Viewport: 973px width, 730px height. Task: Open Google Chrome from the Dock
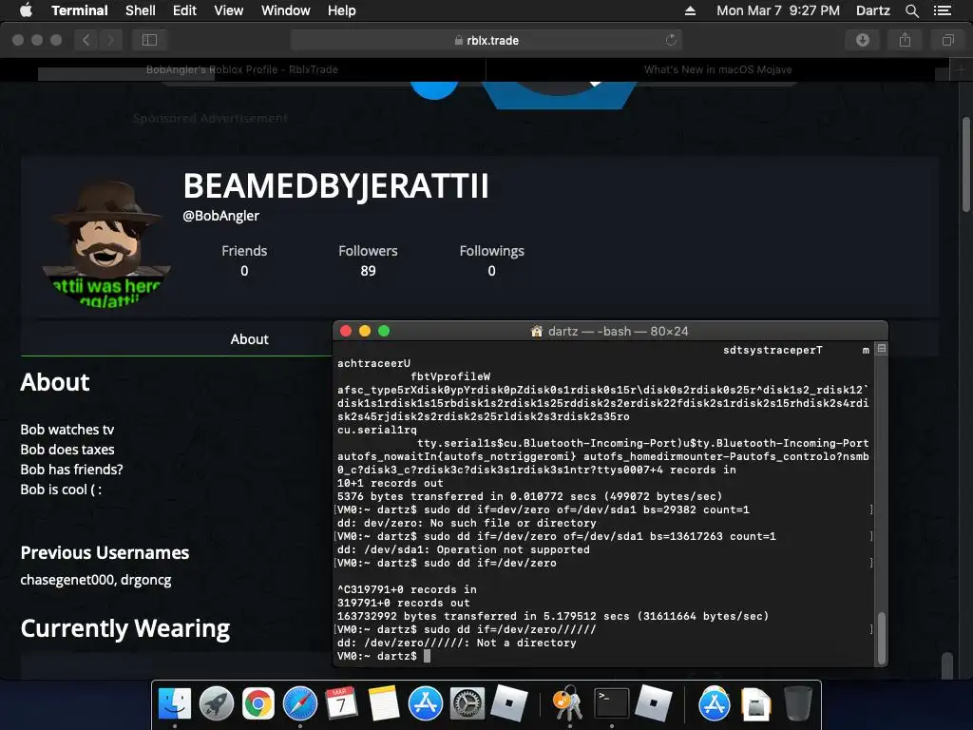click(x=258, y=704)
